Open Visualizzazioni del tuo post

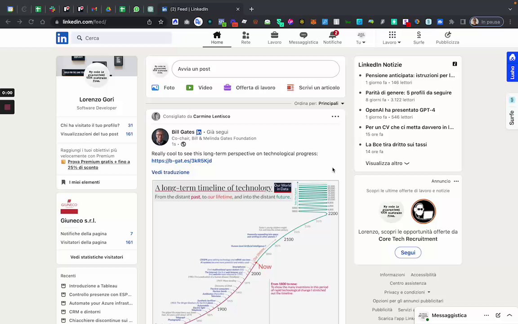[97, 134]
